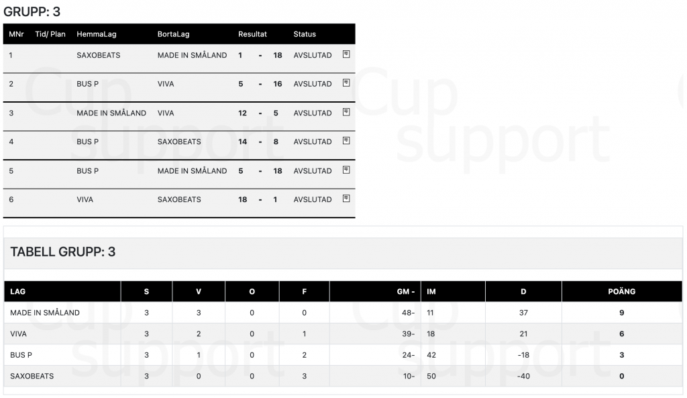
Task: Open match report icon for match 2
Action: pyautogui.click(x=346, y=83)
